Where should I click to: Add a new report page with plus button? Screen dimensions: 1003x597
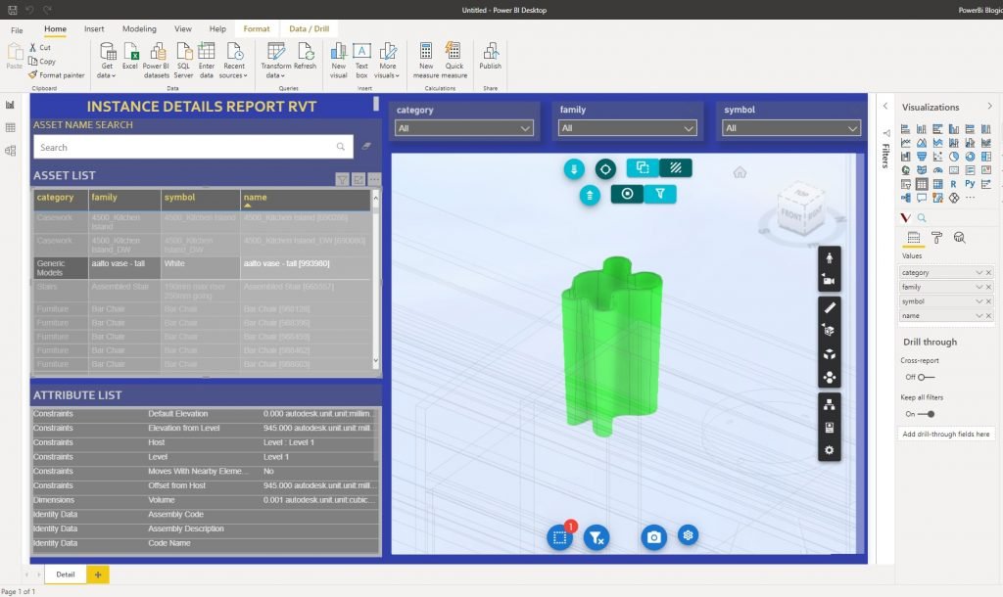(98, 574)
